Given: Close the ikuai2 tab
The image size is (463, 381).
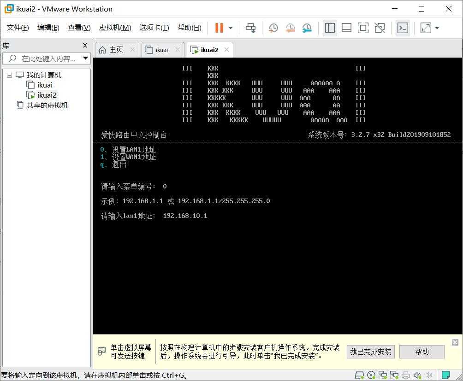Looking at the screenshot, I should pos(226,50).
